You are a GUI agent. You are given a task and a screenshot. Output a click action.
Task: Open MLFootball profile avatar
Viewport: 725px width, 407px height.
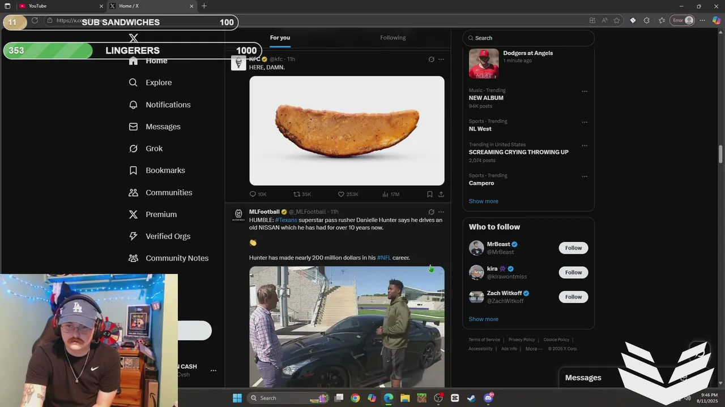pos(238,215)
